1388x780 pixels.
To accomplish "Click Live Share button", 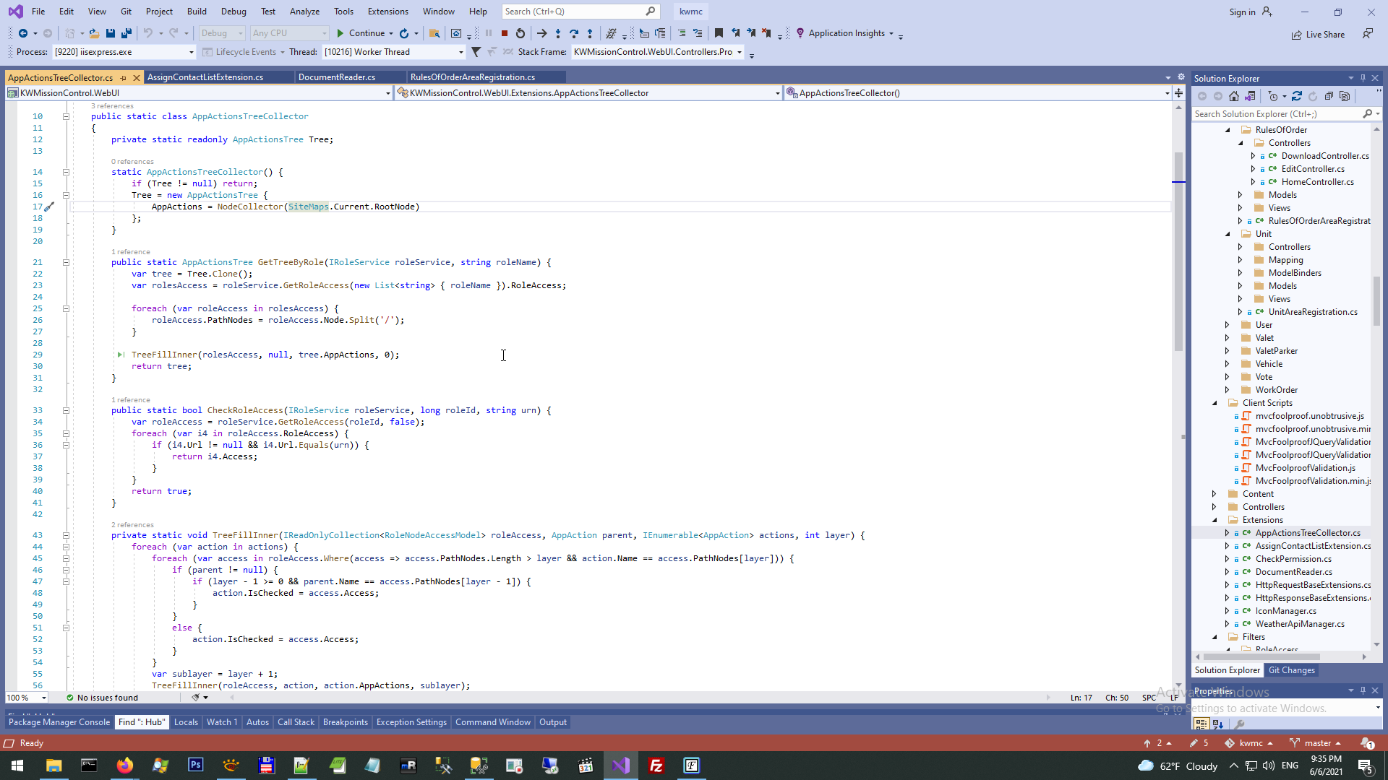I will pyautogui.click(x=1318, y=35).
